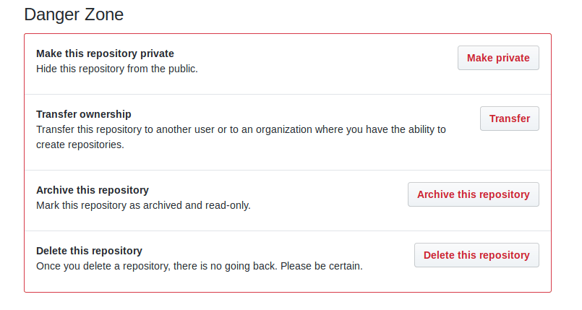Click the 'create repositories.' text line
This screenshot has height=310, width=582.
point(80,145)
